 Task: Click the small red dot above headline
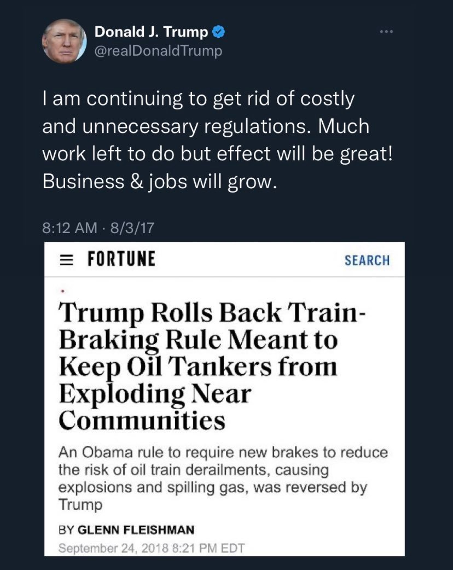coord(62,291)
